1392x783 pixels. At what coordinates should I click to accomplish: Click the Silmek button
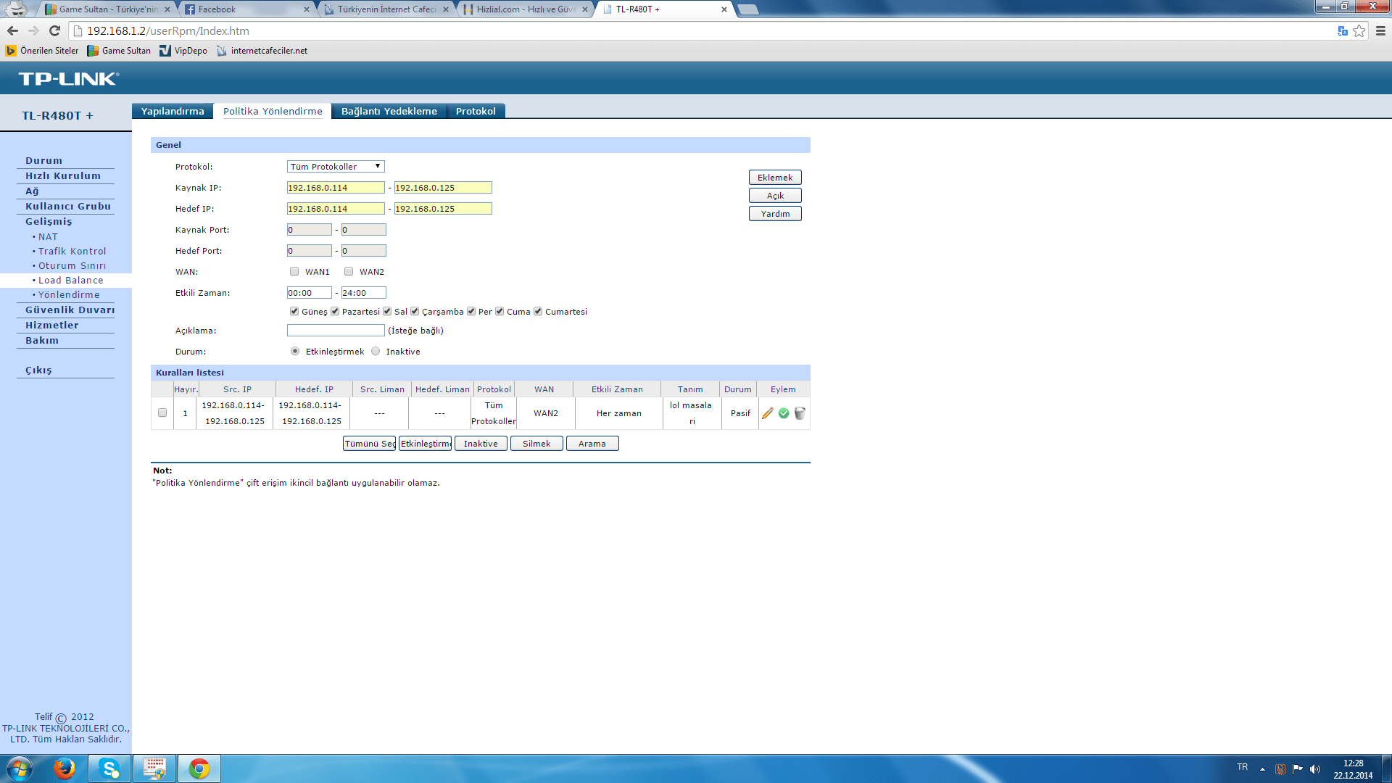tap(536, 444)
